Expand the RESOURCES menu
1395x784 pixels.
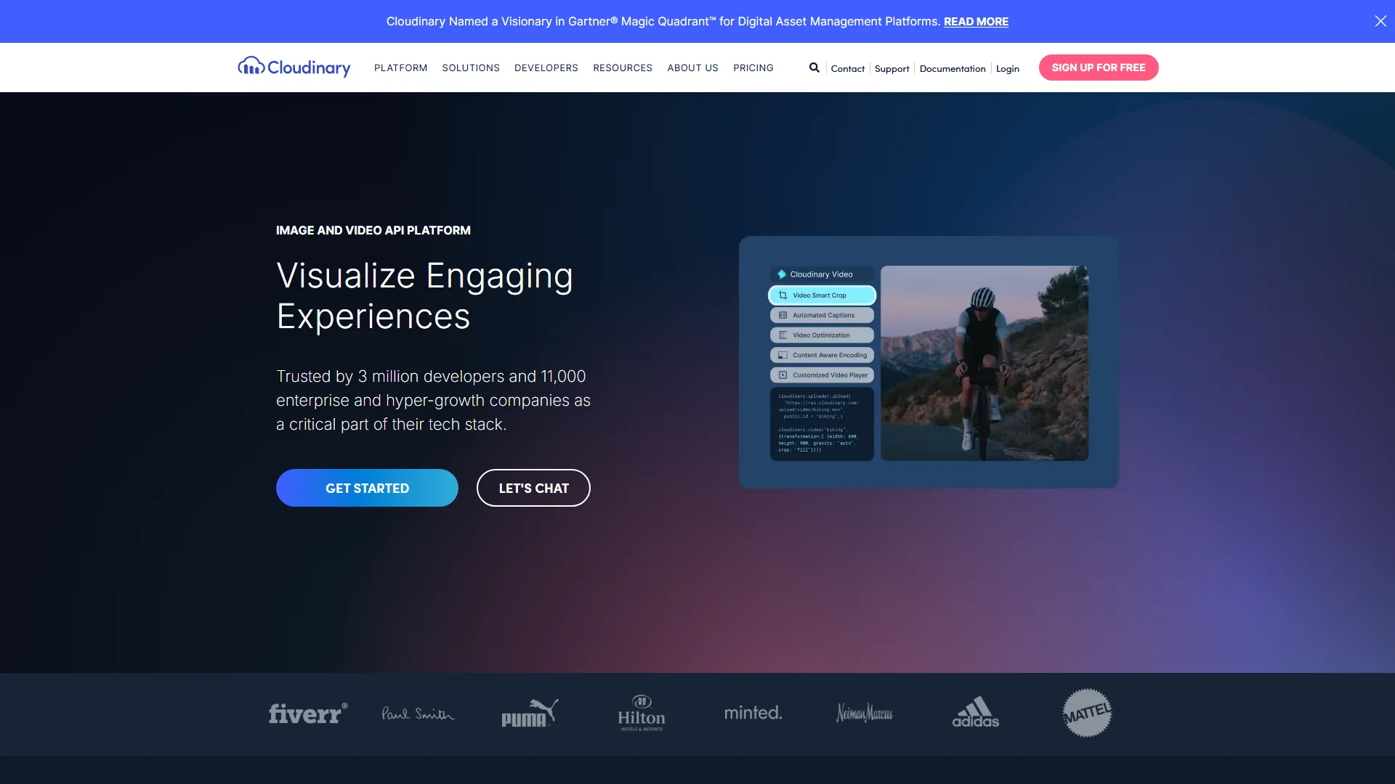(x=622, y=68)
